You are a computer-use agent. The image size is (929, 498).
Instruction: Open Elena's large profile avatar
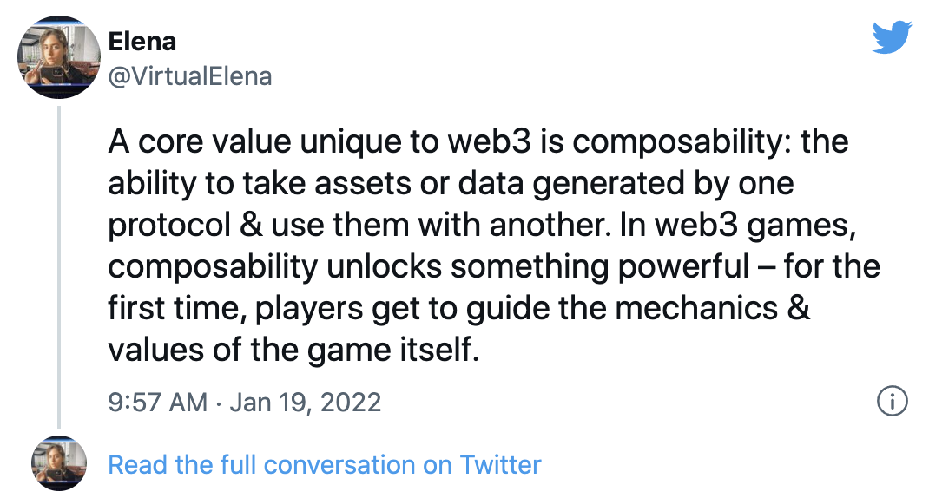[59, 56]
